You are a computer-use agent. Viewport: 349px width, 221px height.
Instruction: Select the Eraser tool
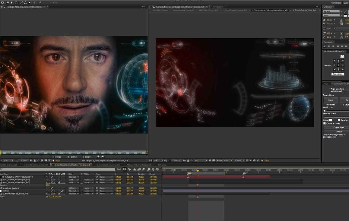(x=29, y=3)
